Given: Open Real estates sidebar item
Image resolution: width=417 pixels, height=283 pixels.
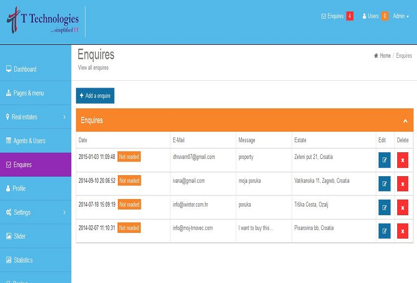Looking at the screenshot, I should click(35, 117).
